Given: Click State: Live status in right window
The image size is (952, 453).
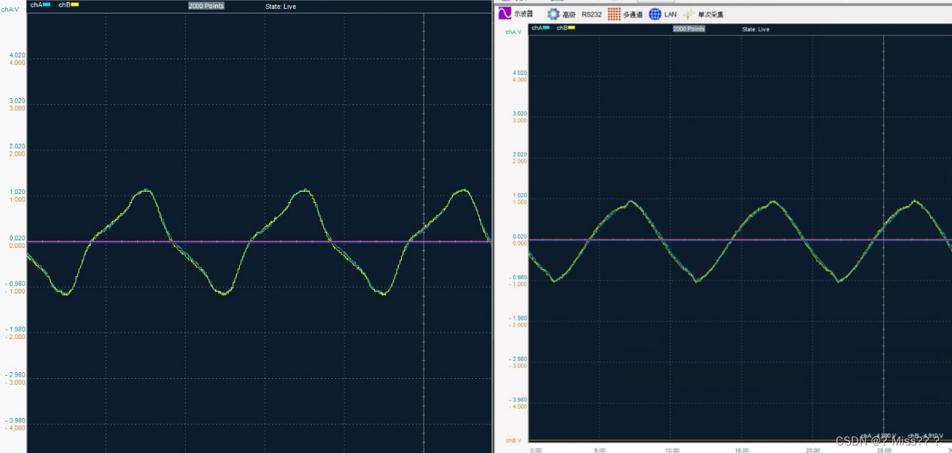Looking at the screenshot, I should (x=756, y=29).
